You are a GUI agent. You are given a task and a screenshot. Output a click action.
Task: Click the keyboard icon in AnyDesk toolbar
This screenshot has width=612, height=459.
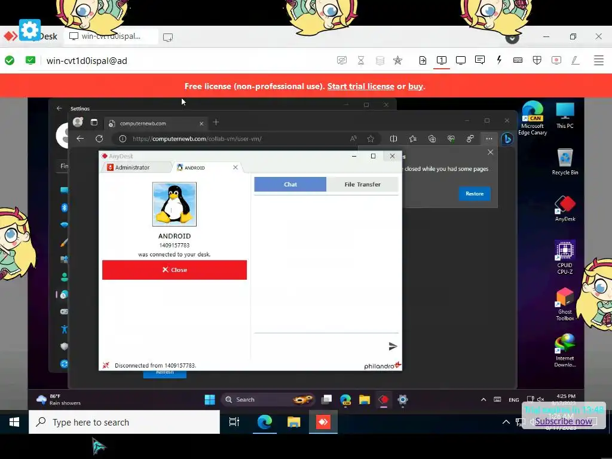(518, 60)
